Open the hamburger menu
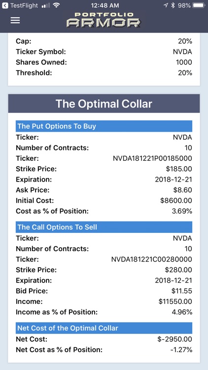This screenshot has height=370, width=208. pyautogui.click(x=15, y=21)
